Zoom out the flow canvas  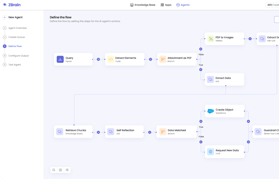(54, 170)
